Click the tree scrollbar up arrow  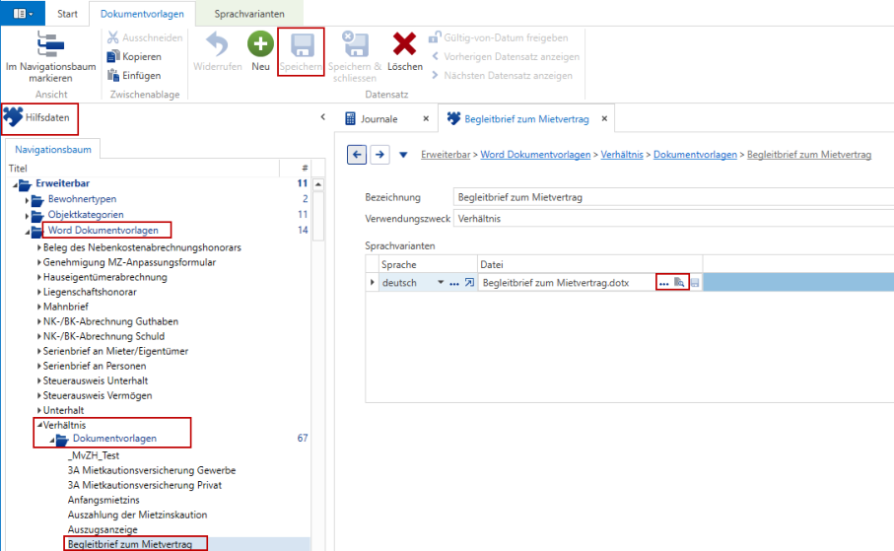[318, 184]
